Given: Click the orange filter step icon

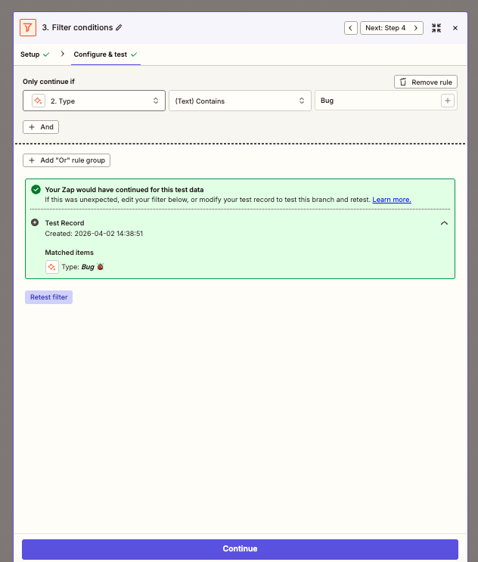Looking at the screenshot, I should tap(27, 27).
